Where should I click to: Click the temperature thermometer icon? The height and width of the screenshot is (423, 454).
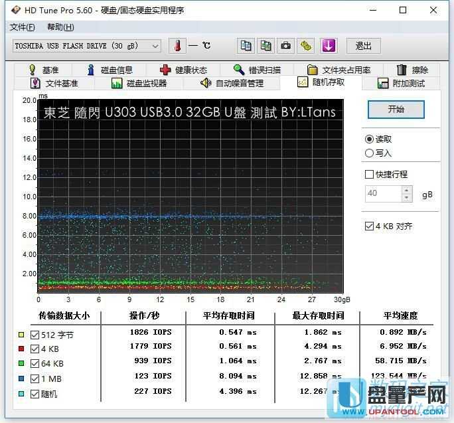click(177, 46)
